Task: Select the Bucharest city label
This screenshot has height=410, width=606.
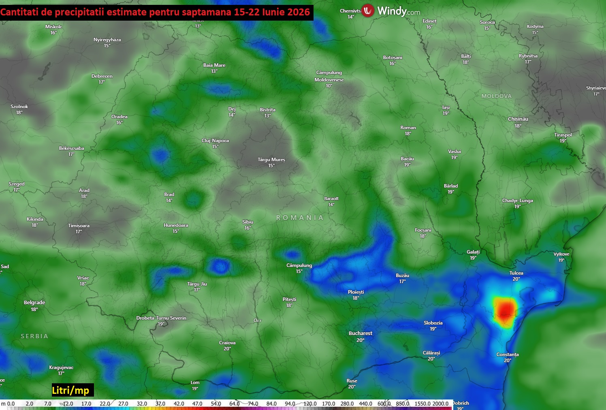Action: 360,333
